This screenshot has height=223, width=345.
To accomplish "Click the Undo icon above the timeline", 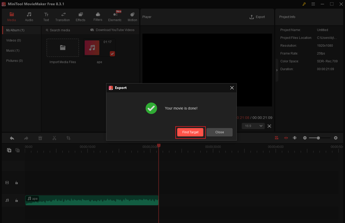I will (x=12, y=138).
